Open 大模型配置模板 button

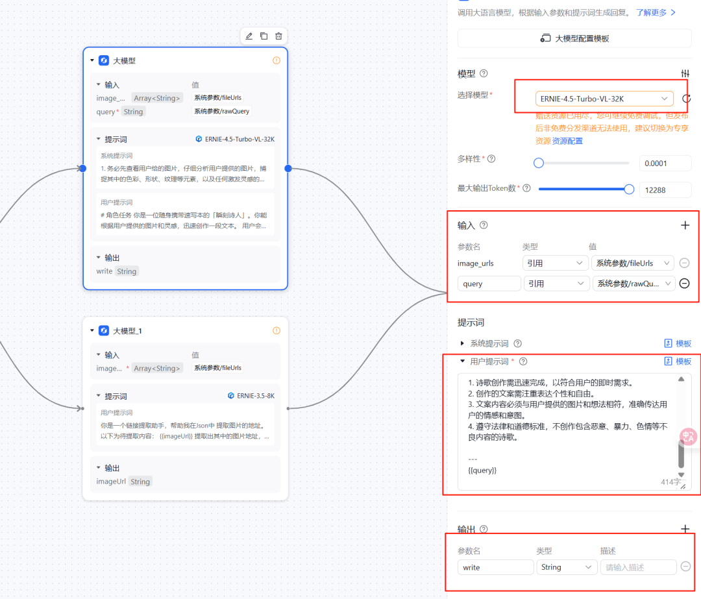pyautogui.click(x=574, y=38)
